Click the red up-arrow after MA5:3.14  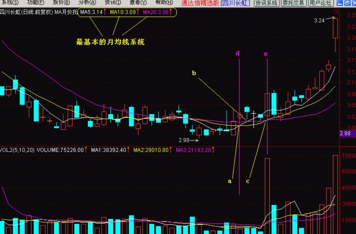tap(105, 12)
